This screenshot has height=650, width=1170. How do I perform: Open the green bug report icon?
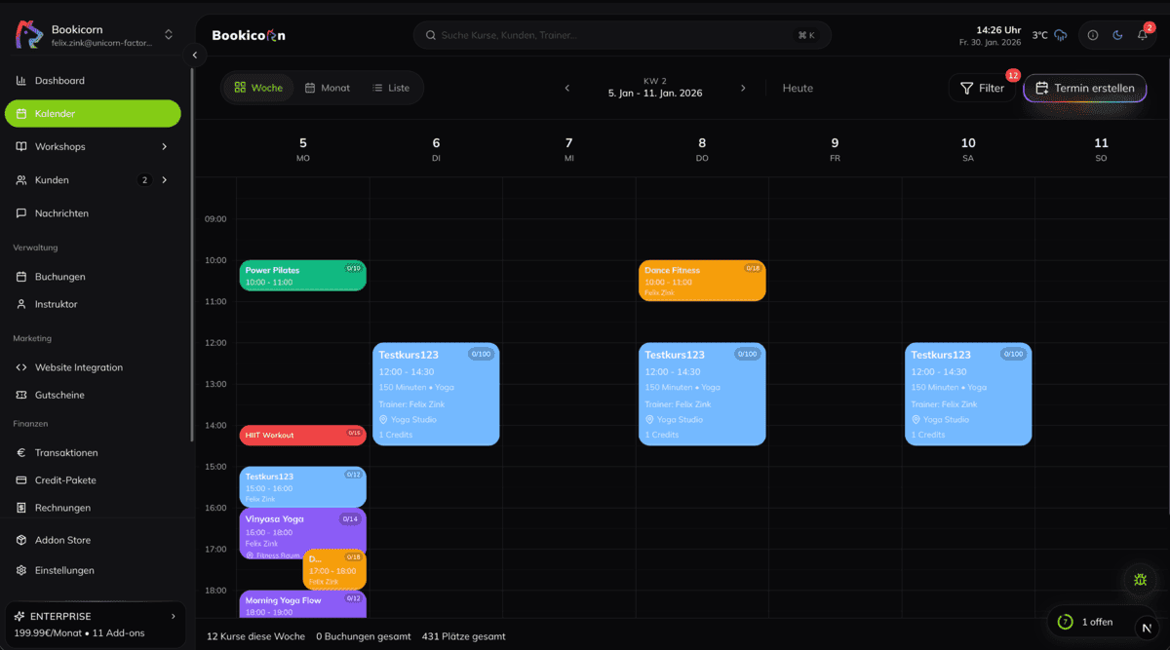[x=1140, y=580]
